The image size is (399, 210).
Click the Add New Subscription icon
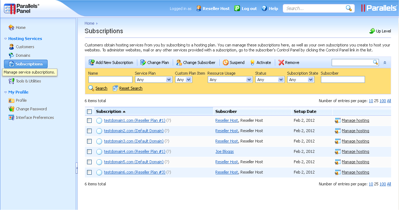pos(92,62)
